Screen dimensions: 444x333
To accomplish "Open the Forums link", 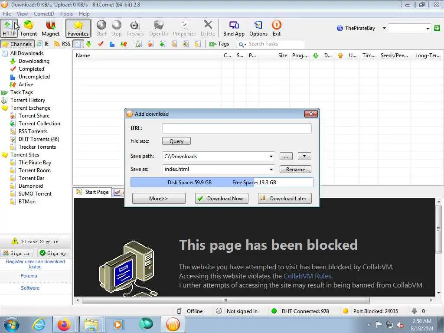I will click(29, 276).
